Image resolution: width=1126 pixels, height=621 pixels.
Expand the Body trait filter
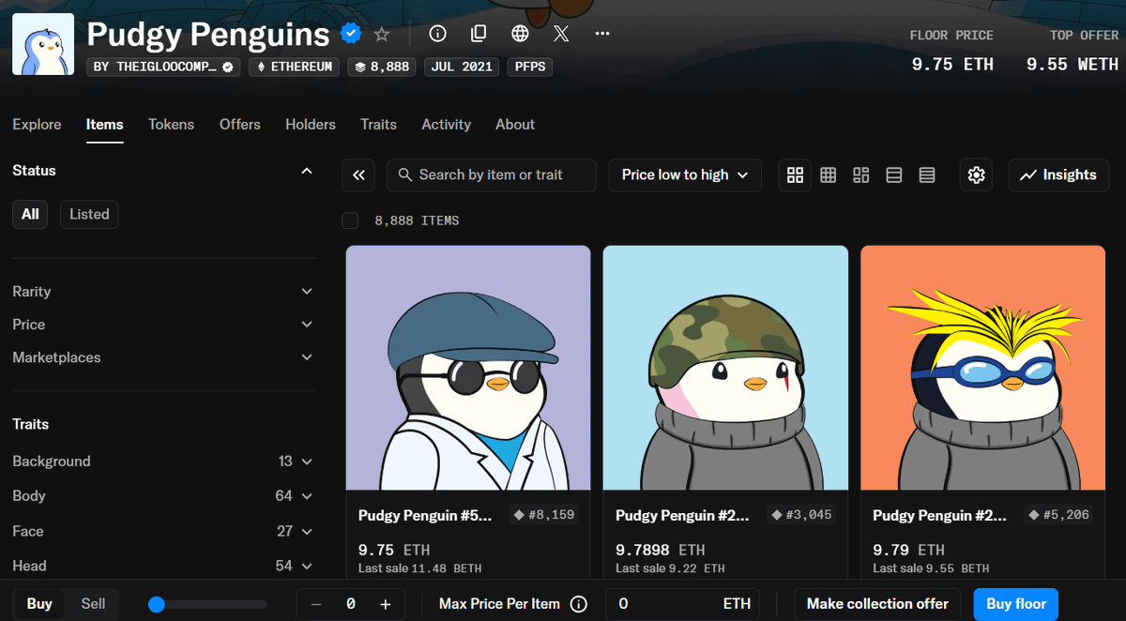[164, 495]
